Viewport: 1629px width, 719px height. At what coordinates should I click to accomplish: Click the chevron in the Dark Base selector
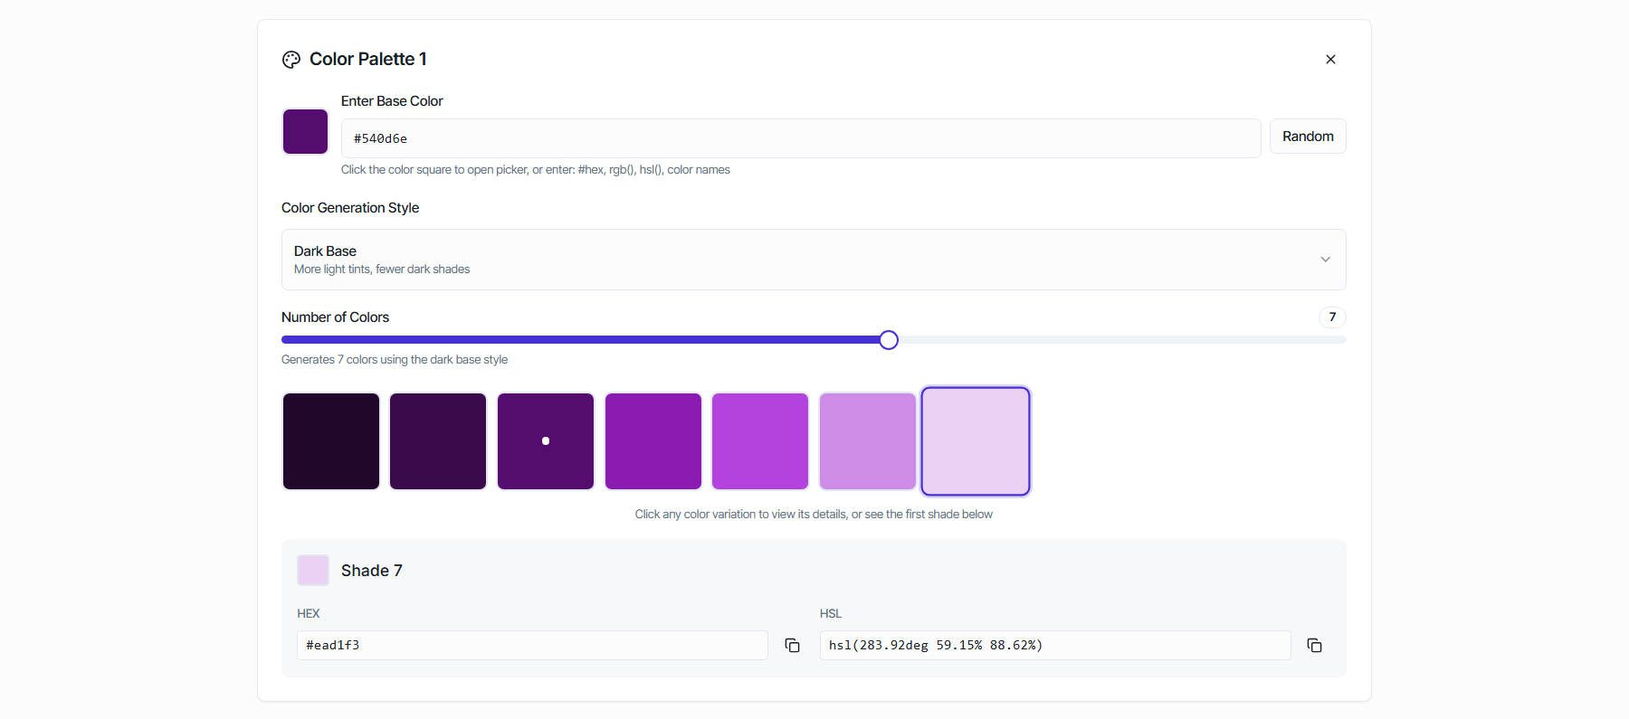pyautogui.click(x=1325, y=260)
